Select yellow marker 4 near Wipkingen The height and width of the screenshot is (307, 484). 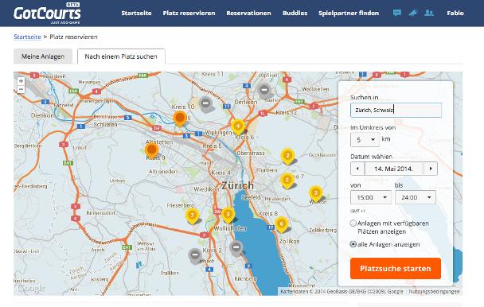tap(238, 126)
